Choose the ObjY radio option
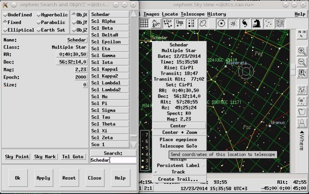Image resolution: width=309 pixels, height=194 pixels. click(80, 22)
